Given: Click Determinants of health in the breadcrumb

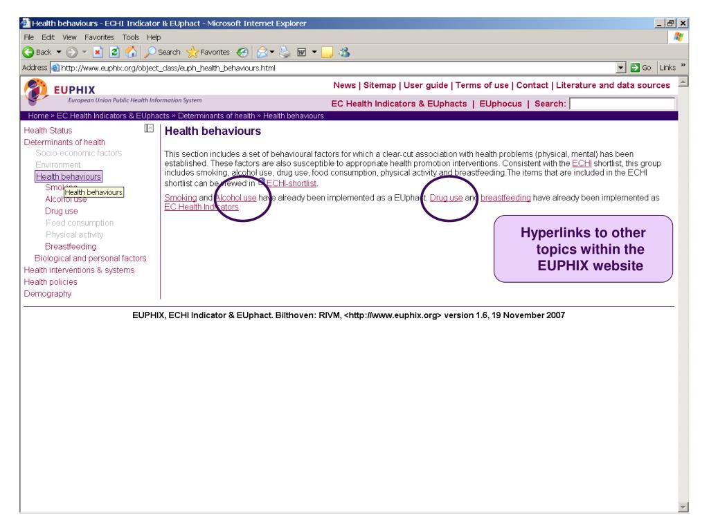Looking at the screenshot, I should point(216,115).
